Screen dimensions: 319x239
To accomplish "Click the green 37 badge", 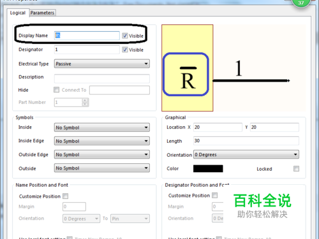I will [301, 3].
